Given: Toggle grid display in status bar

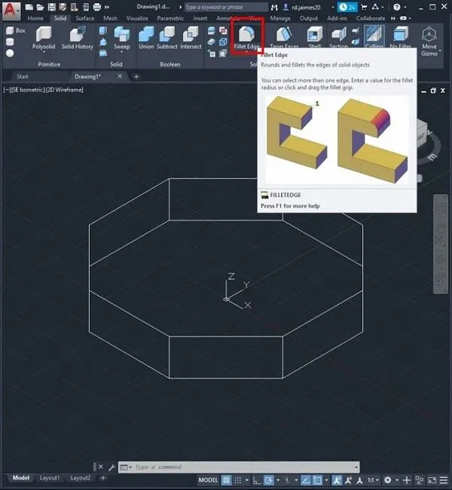Looking at the screenshot, I should tap(228, 480).
